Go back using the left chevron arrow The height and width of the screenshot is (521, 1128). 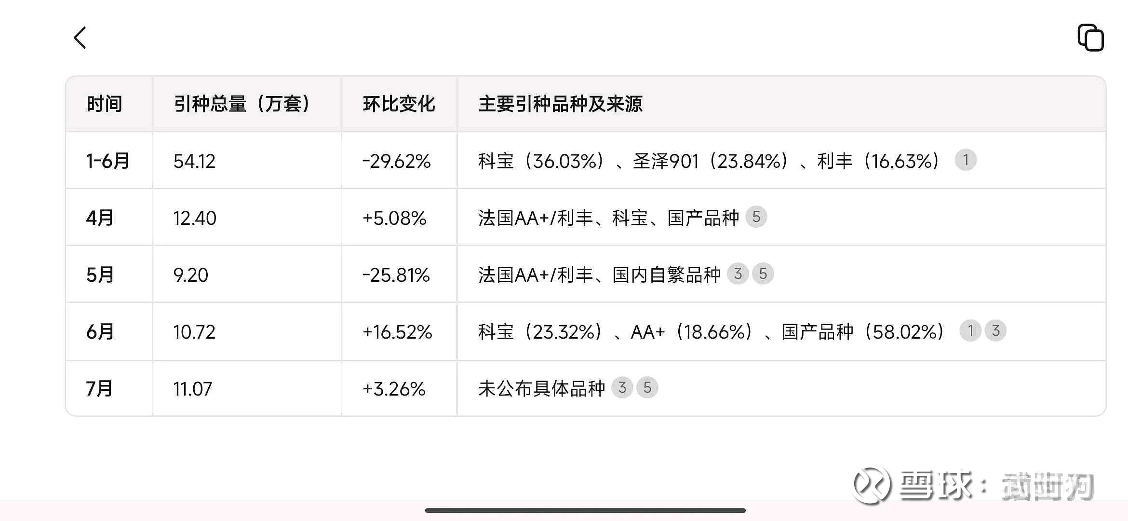click(x=80, y=38)
